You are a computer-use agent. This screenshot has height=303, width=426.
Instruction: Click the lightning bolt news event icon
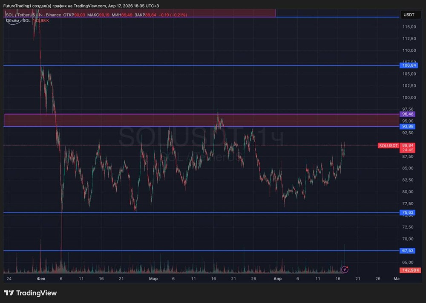[345, 269]
